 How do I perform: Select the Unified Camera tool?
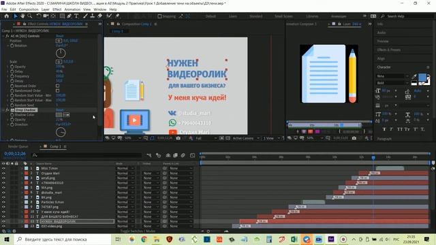pyautogui.click(x=46, y=16)
